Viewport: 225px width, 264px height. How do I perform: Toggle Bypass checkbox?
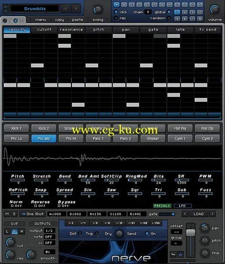(x=59, y=206)
